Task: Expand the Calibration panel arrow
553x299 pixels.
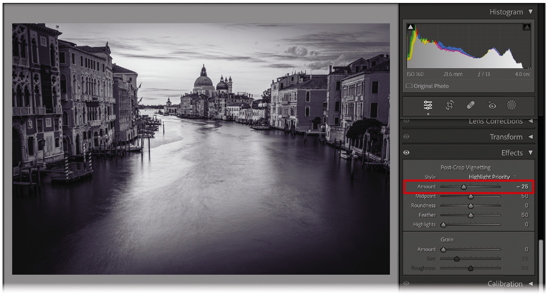Action: [530, 284]
